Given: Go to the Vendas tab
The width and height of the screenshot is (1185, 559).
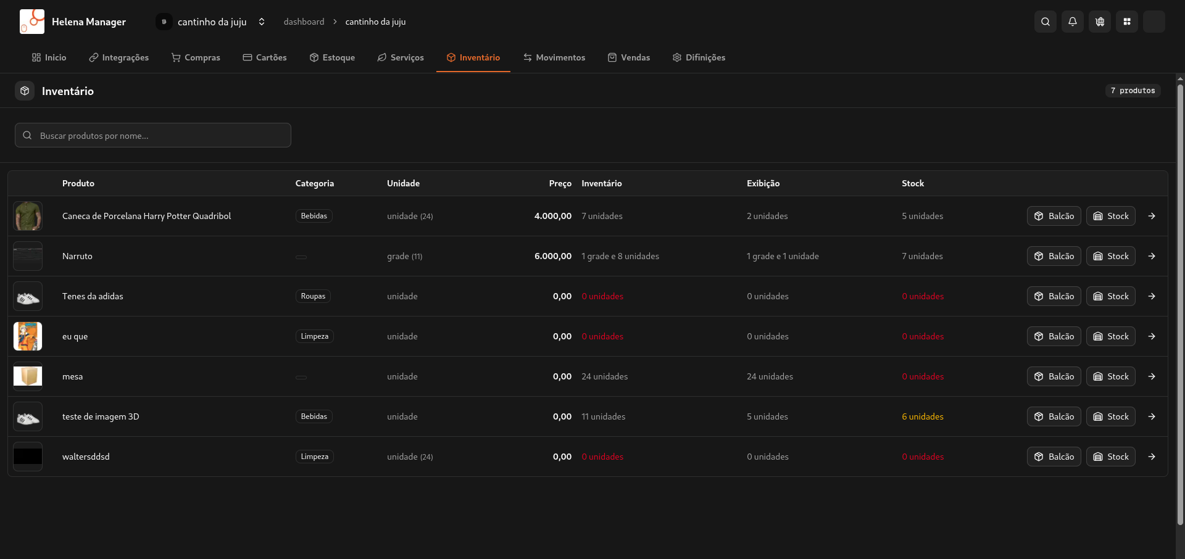Looking at the screenshot, I should (x=628, y=57).
